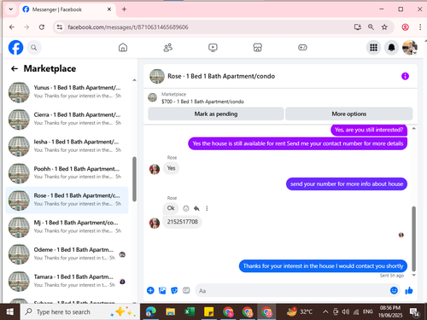The image size is (427, 320).
Task: Click the conversation list scrollbar
Action: [x=134, y=179]
